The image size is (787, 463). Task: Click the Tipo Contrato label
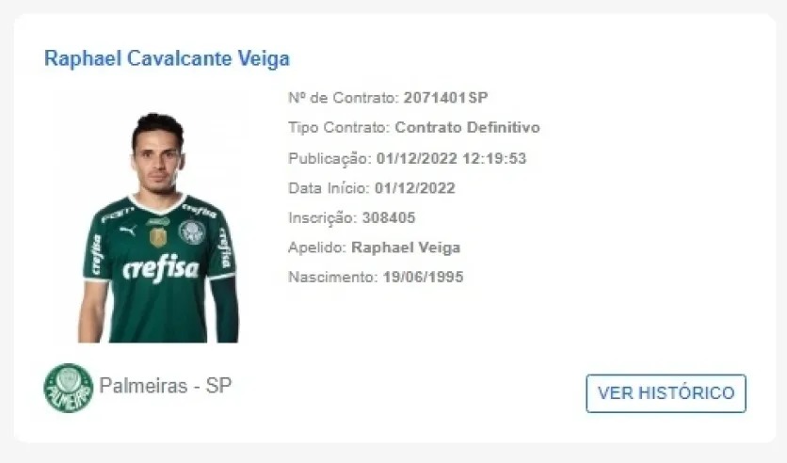point(339,127)
